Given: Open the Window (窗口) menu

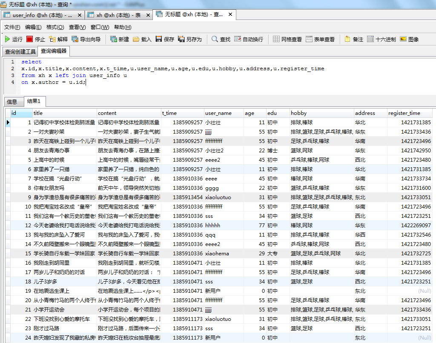Looking at the screenshot, I should (100, 27).
